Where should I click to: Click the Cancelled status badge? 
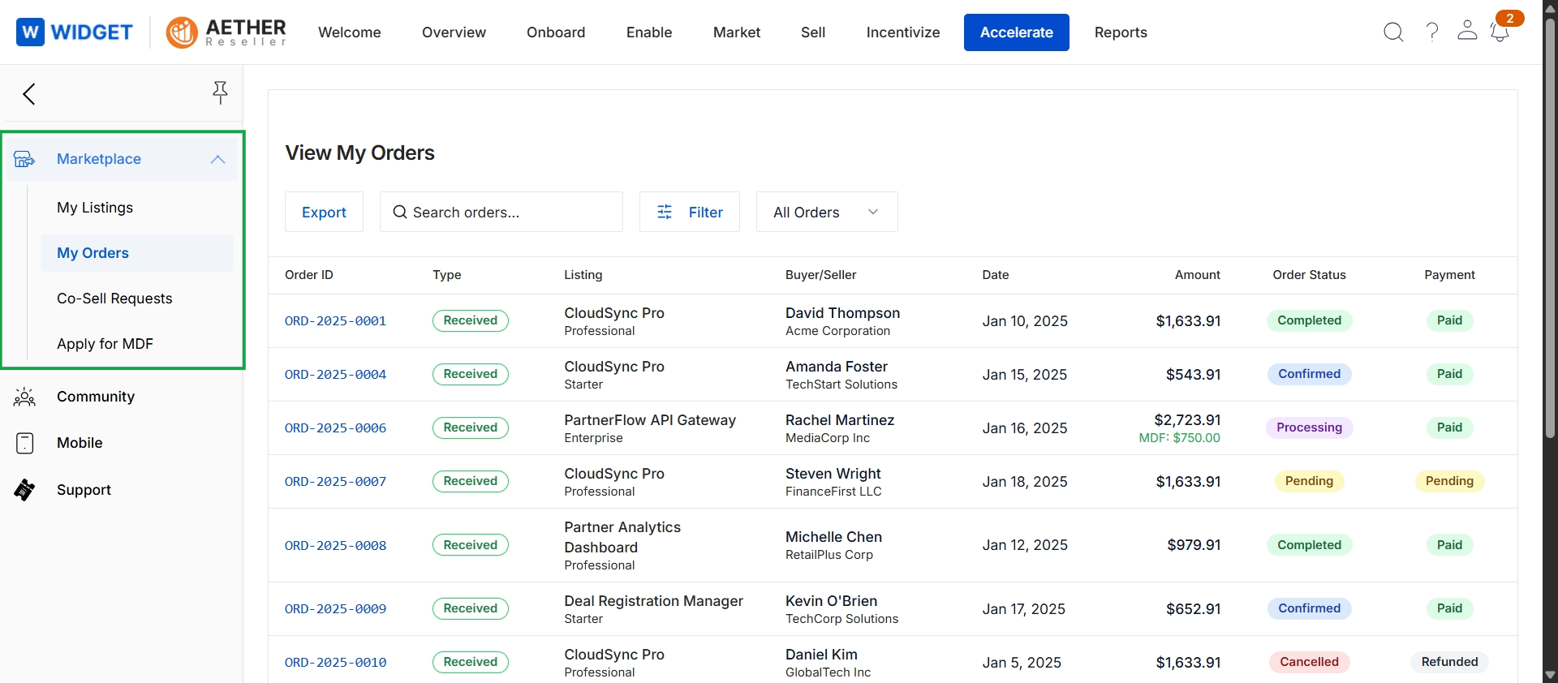1309,662
